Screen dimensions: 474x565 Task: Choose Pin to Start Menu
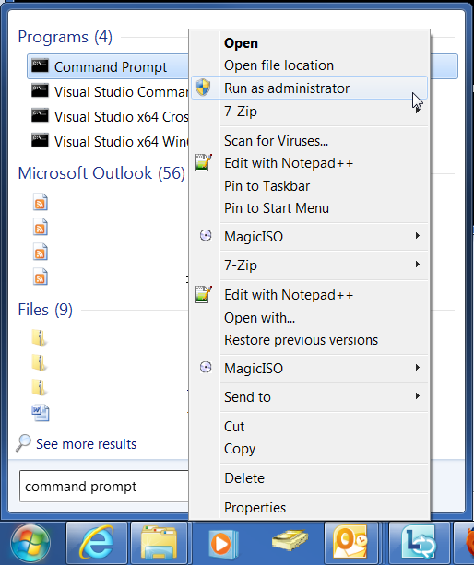[277, 208]
